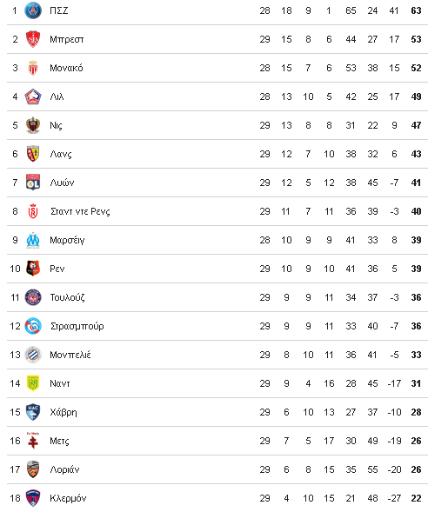Click the Nice club crest
The image size is (428, 512).
(33, 125)
